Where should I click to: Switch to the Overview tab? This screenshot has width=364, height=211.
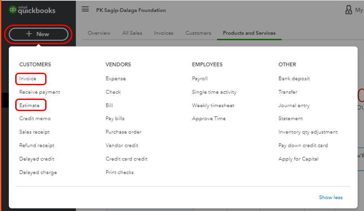click(x=99, y=33)
